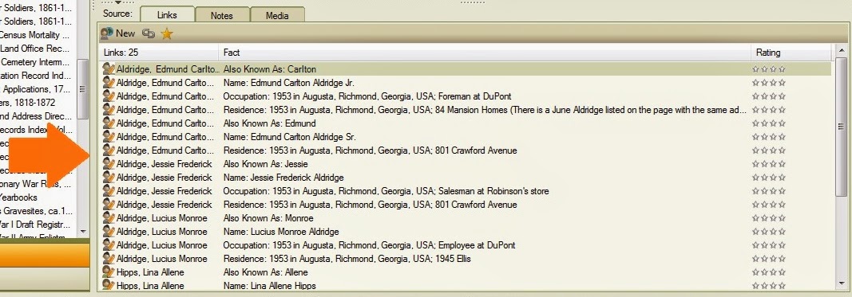Image resolution: width=852 pixels, height=297 pixels.
Task: Click down arrow of left source list scrollbar
Action: (x=82, y=232)
